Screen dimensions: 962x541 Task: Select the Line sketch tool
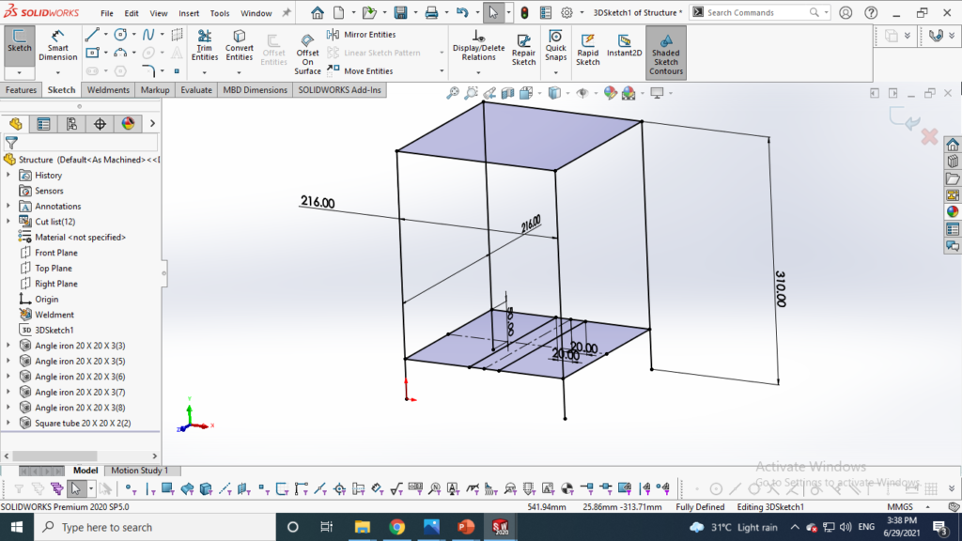93,35
